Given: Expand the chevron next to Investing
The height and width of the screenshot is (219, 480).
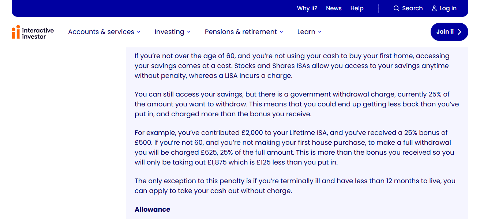Looking at the screenshot, I should tap(189, 32).
